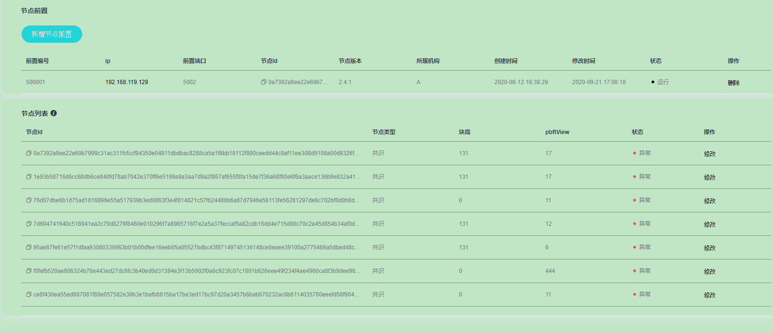Image resolution: width=773 pixels, height=333 pixels.
Task: Click pbftView value 6
Action: (547, 247)
